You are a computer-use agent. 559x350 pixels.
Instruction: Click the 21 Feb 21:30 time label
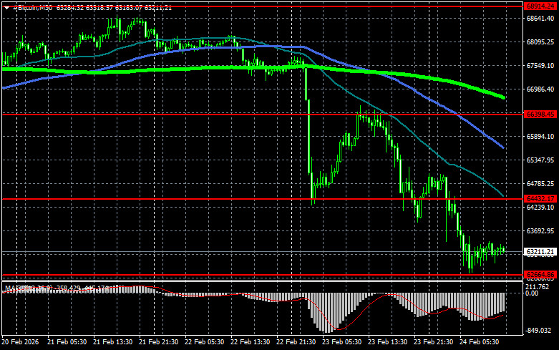point(159,342)
